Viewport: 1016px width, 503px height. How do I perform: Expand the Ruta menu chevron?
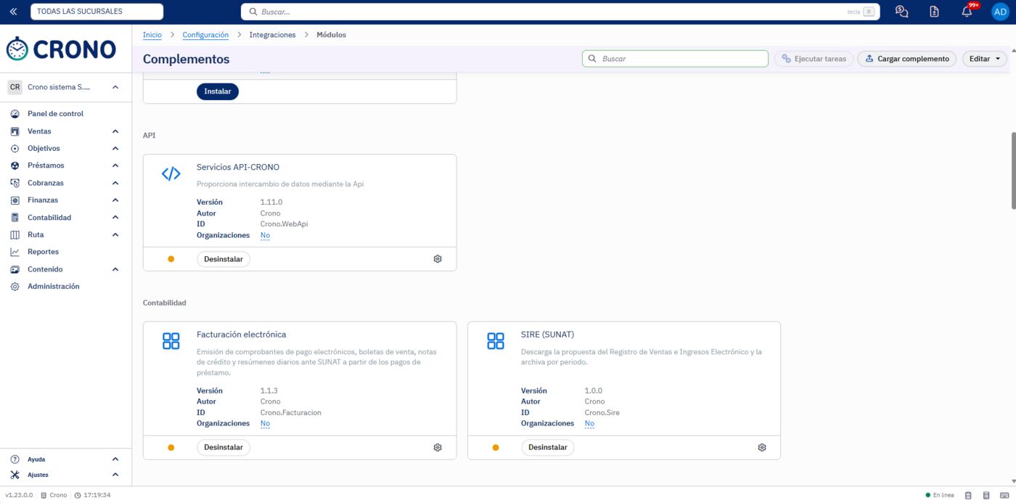115,235
